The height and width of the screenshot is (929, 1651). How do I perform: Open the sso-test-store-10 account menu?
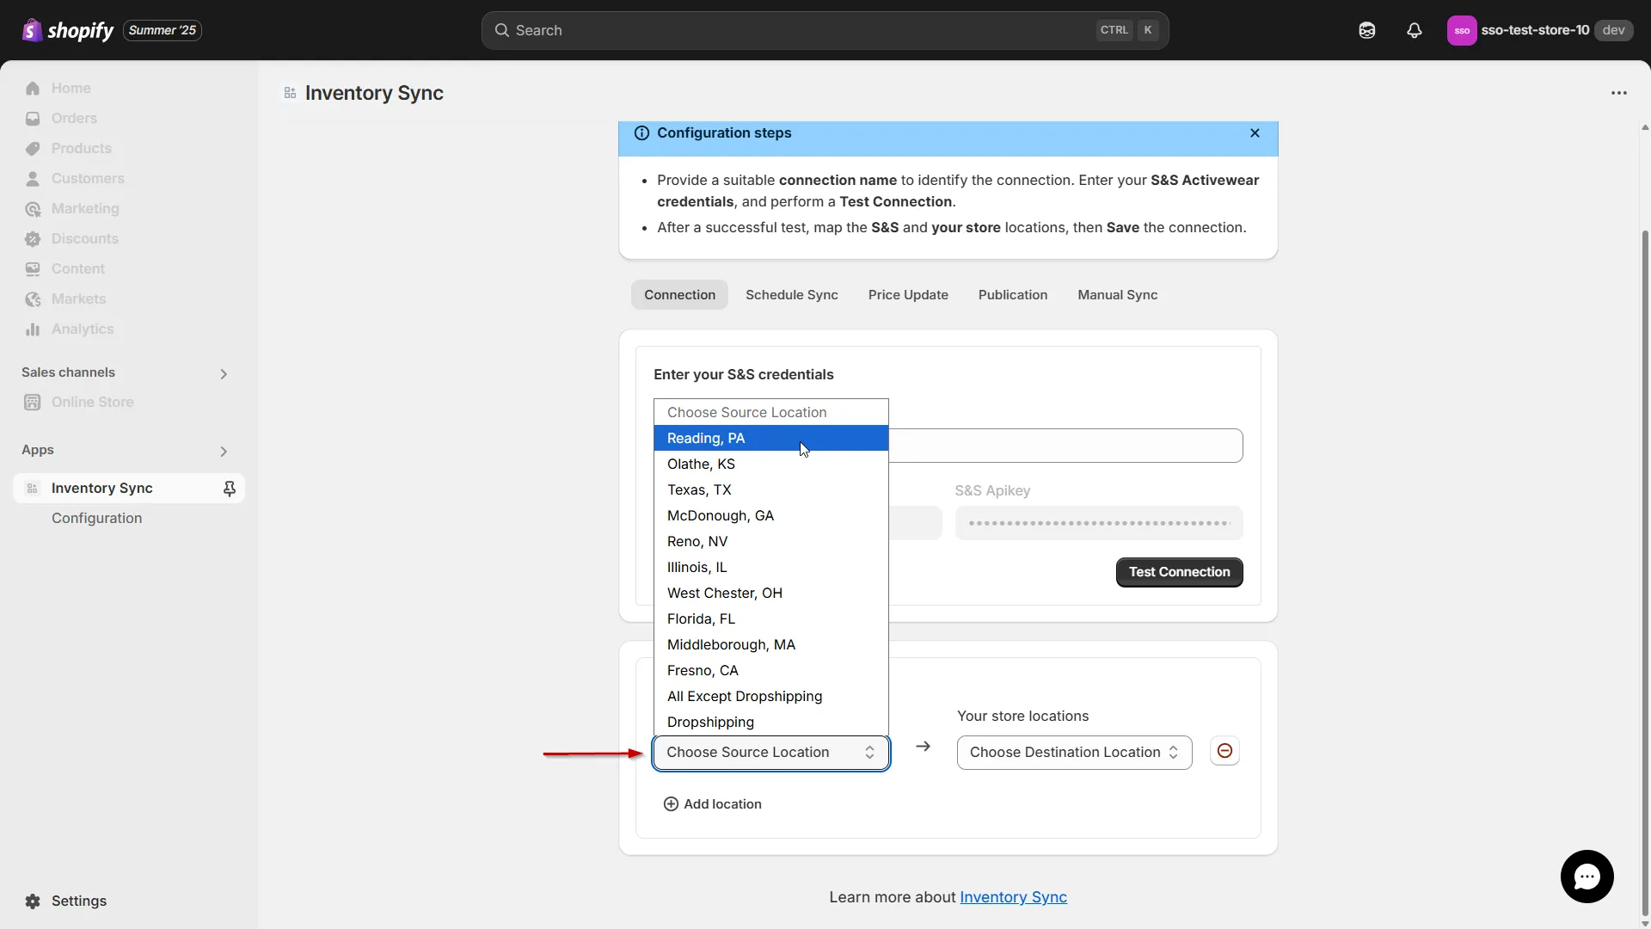click(x=1539, y=30)
